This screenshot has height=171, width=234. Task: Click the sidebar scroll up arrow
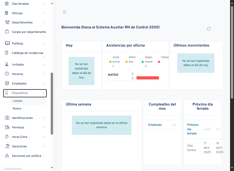52,3
